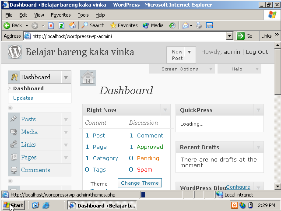
Task: Toggle the Right Now widget arrow
Action: coord(165,110)
